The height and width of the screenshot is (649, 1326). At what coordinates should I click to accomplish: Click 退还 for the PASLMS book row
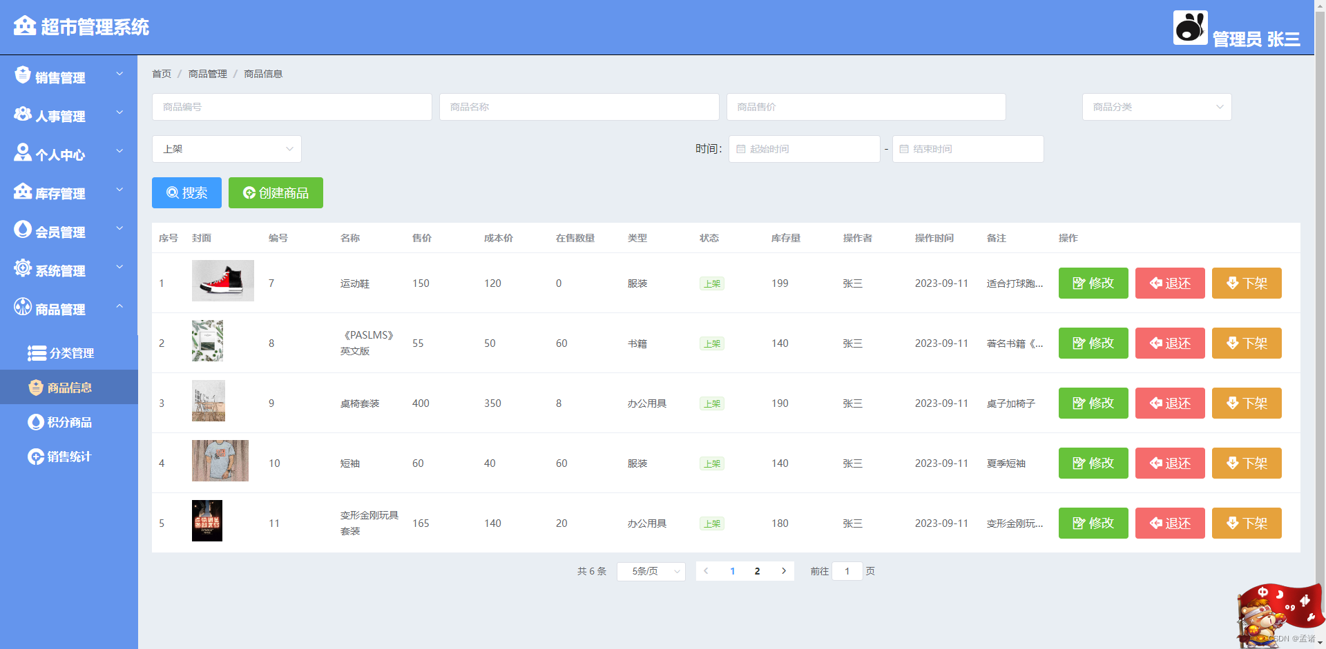(x=1170, y=343)
